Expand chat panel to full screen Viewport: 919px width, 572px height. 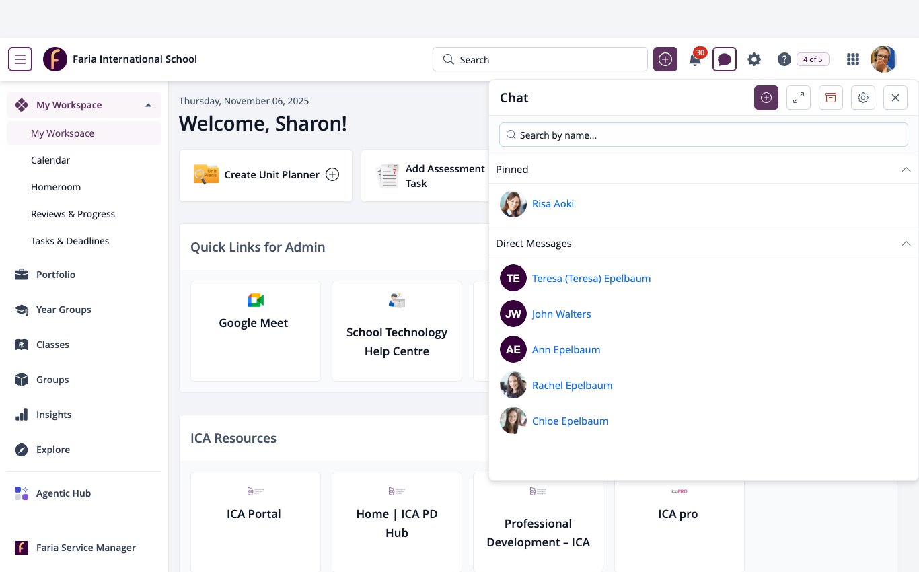click(799, 98)
